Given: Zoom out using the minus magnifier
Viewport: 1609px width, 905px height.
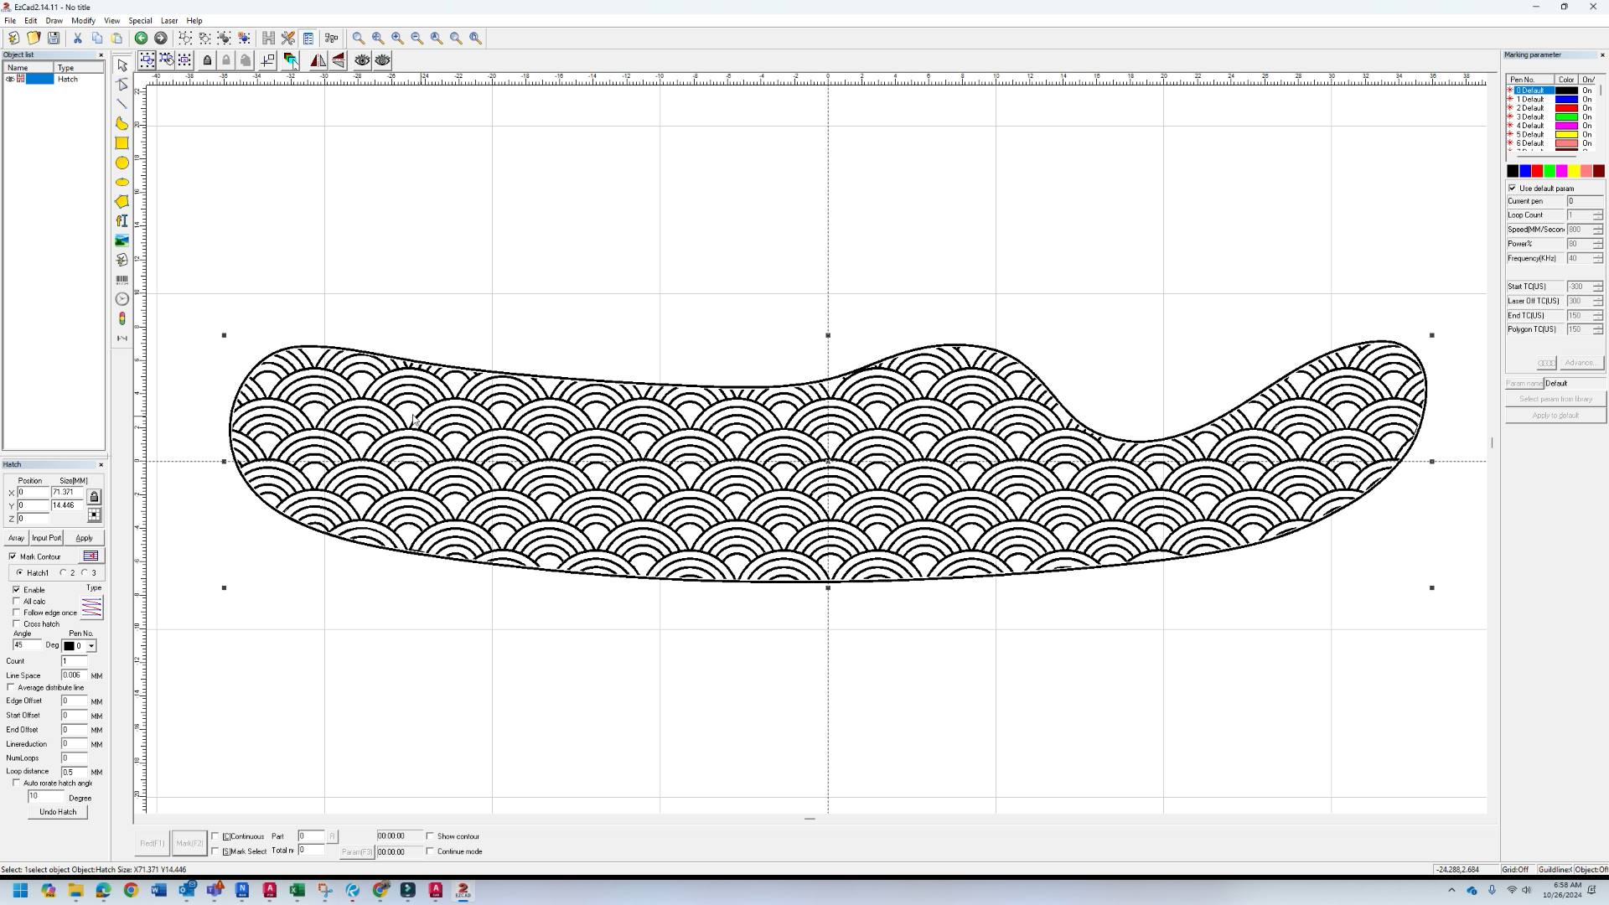Looking at the screenshot, I should click(x=417, y=38).
